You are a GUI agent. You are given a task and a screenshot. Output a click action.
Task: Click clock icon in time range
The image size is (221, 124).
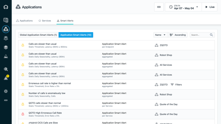171,7
